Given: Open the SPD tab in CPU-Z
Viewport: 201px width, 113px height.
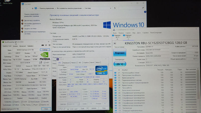Looking at the screenshot, I should (80, 63).
